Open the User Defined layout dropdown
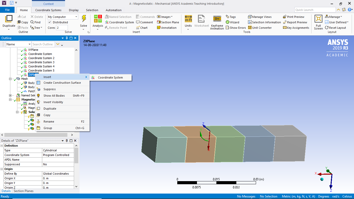 tap(336, 22)
